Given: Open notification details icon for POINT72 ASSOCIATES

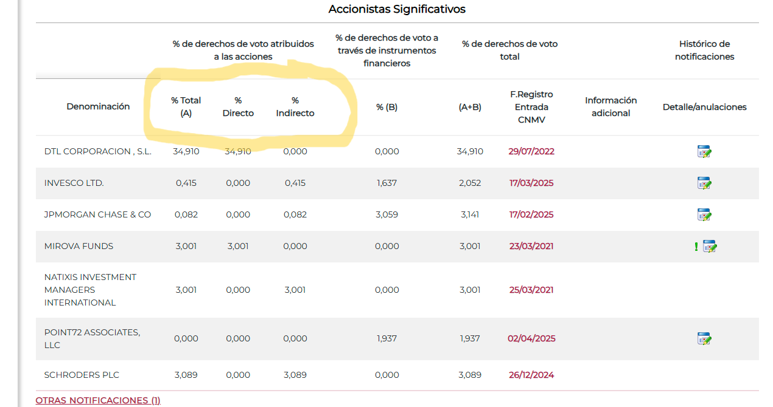Looking at the screenshot, I should pyautogui.click(x=704, y=339).
